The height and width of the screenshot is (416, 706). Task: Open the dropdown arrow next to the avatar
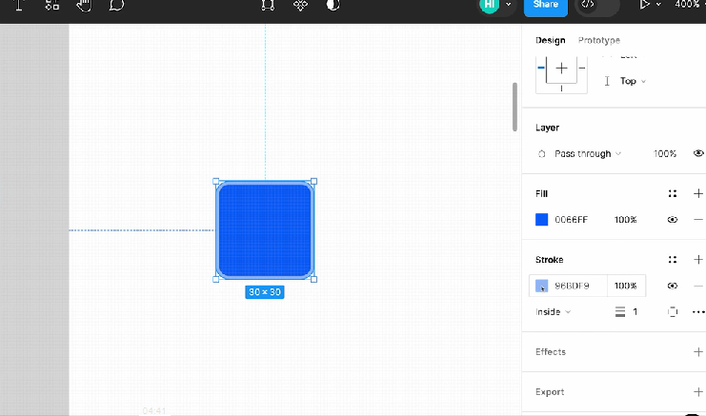coord(509,5)
